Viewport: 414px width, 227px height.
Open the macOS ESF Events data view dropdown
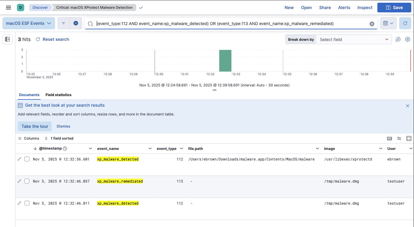click(28, 23)
